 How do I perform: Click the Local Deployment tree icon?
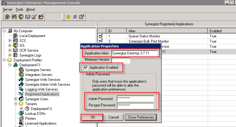tap(15, 36)
